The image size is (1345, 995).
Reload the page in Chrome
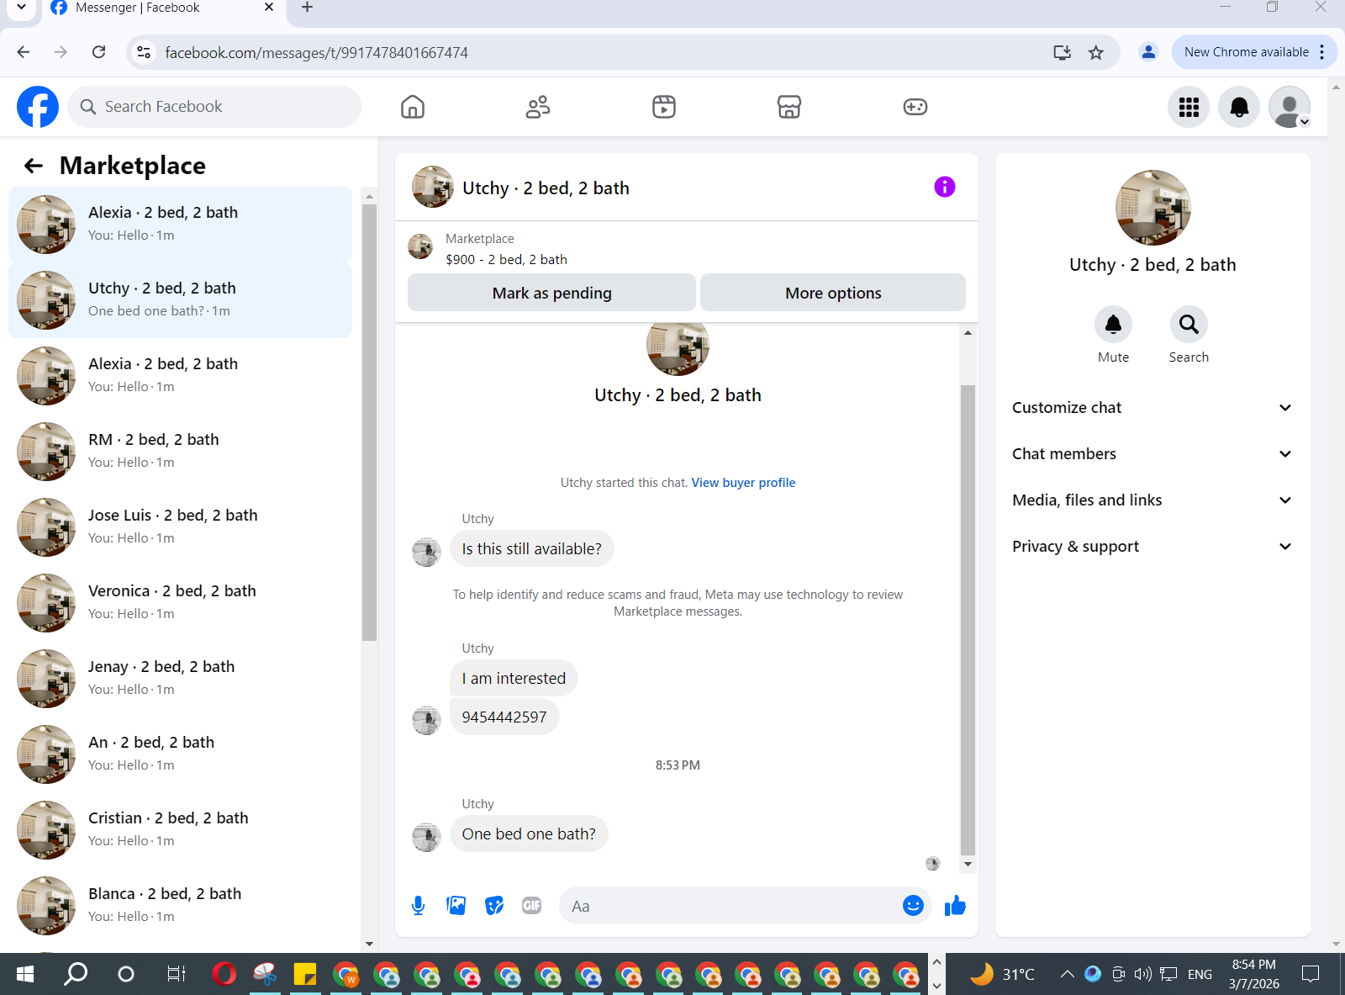99,52
